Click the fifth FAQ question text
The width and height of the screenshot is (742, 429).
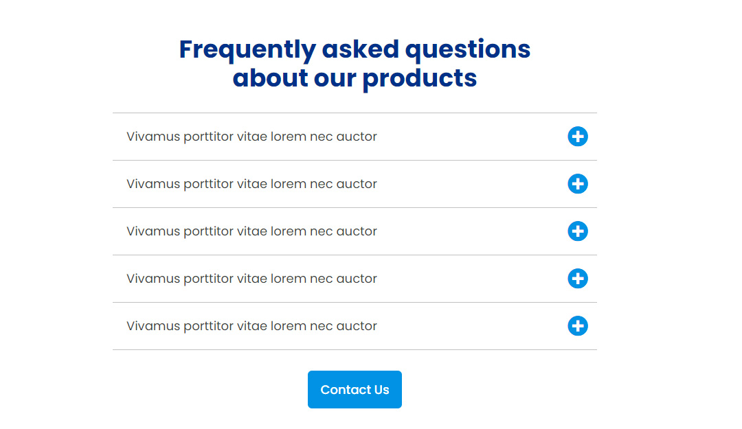[251, 326]
